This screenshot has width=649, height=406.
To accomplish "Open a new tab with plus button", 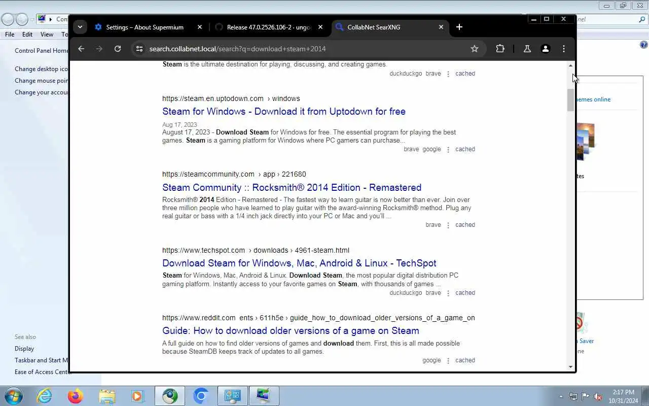I will (x=459, y=27).
